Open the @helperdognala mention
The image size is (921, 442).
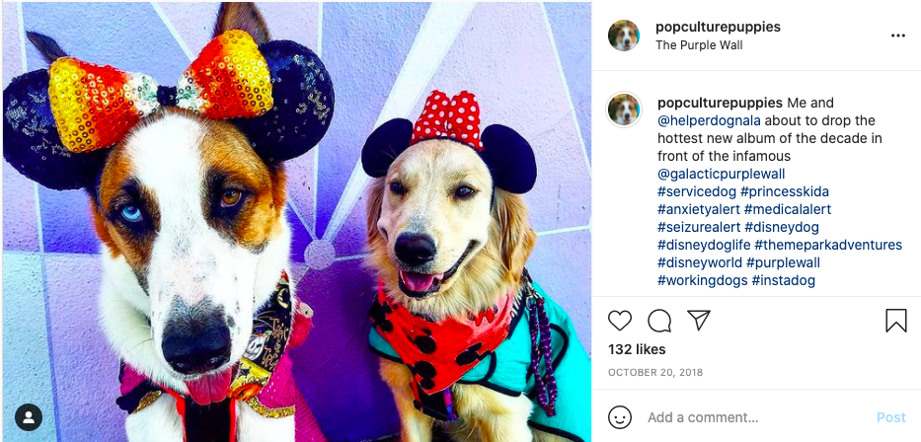tap(708, 120)
